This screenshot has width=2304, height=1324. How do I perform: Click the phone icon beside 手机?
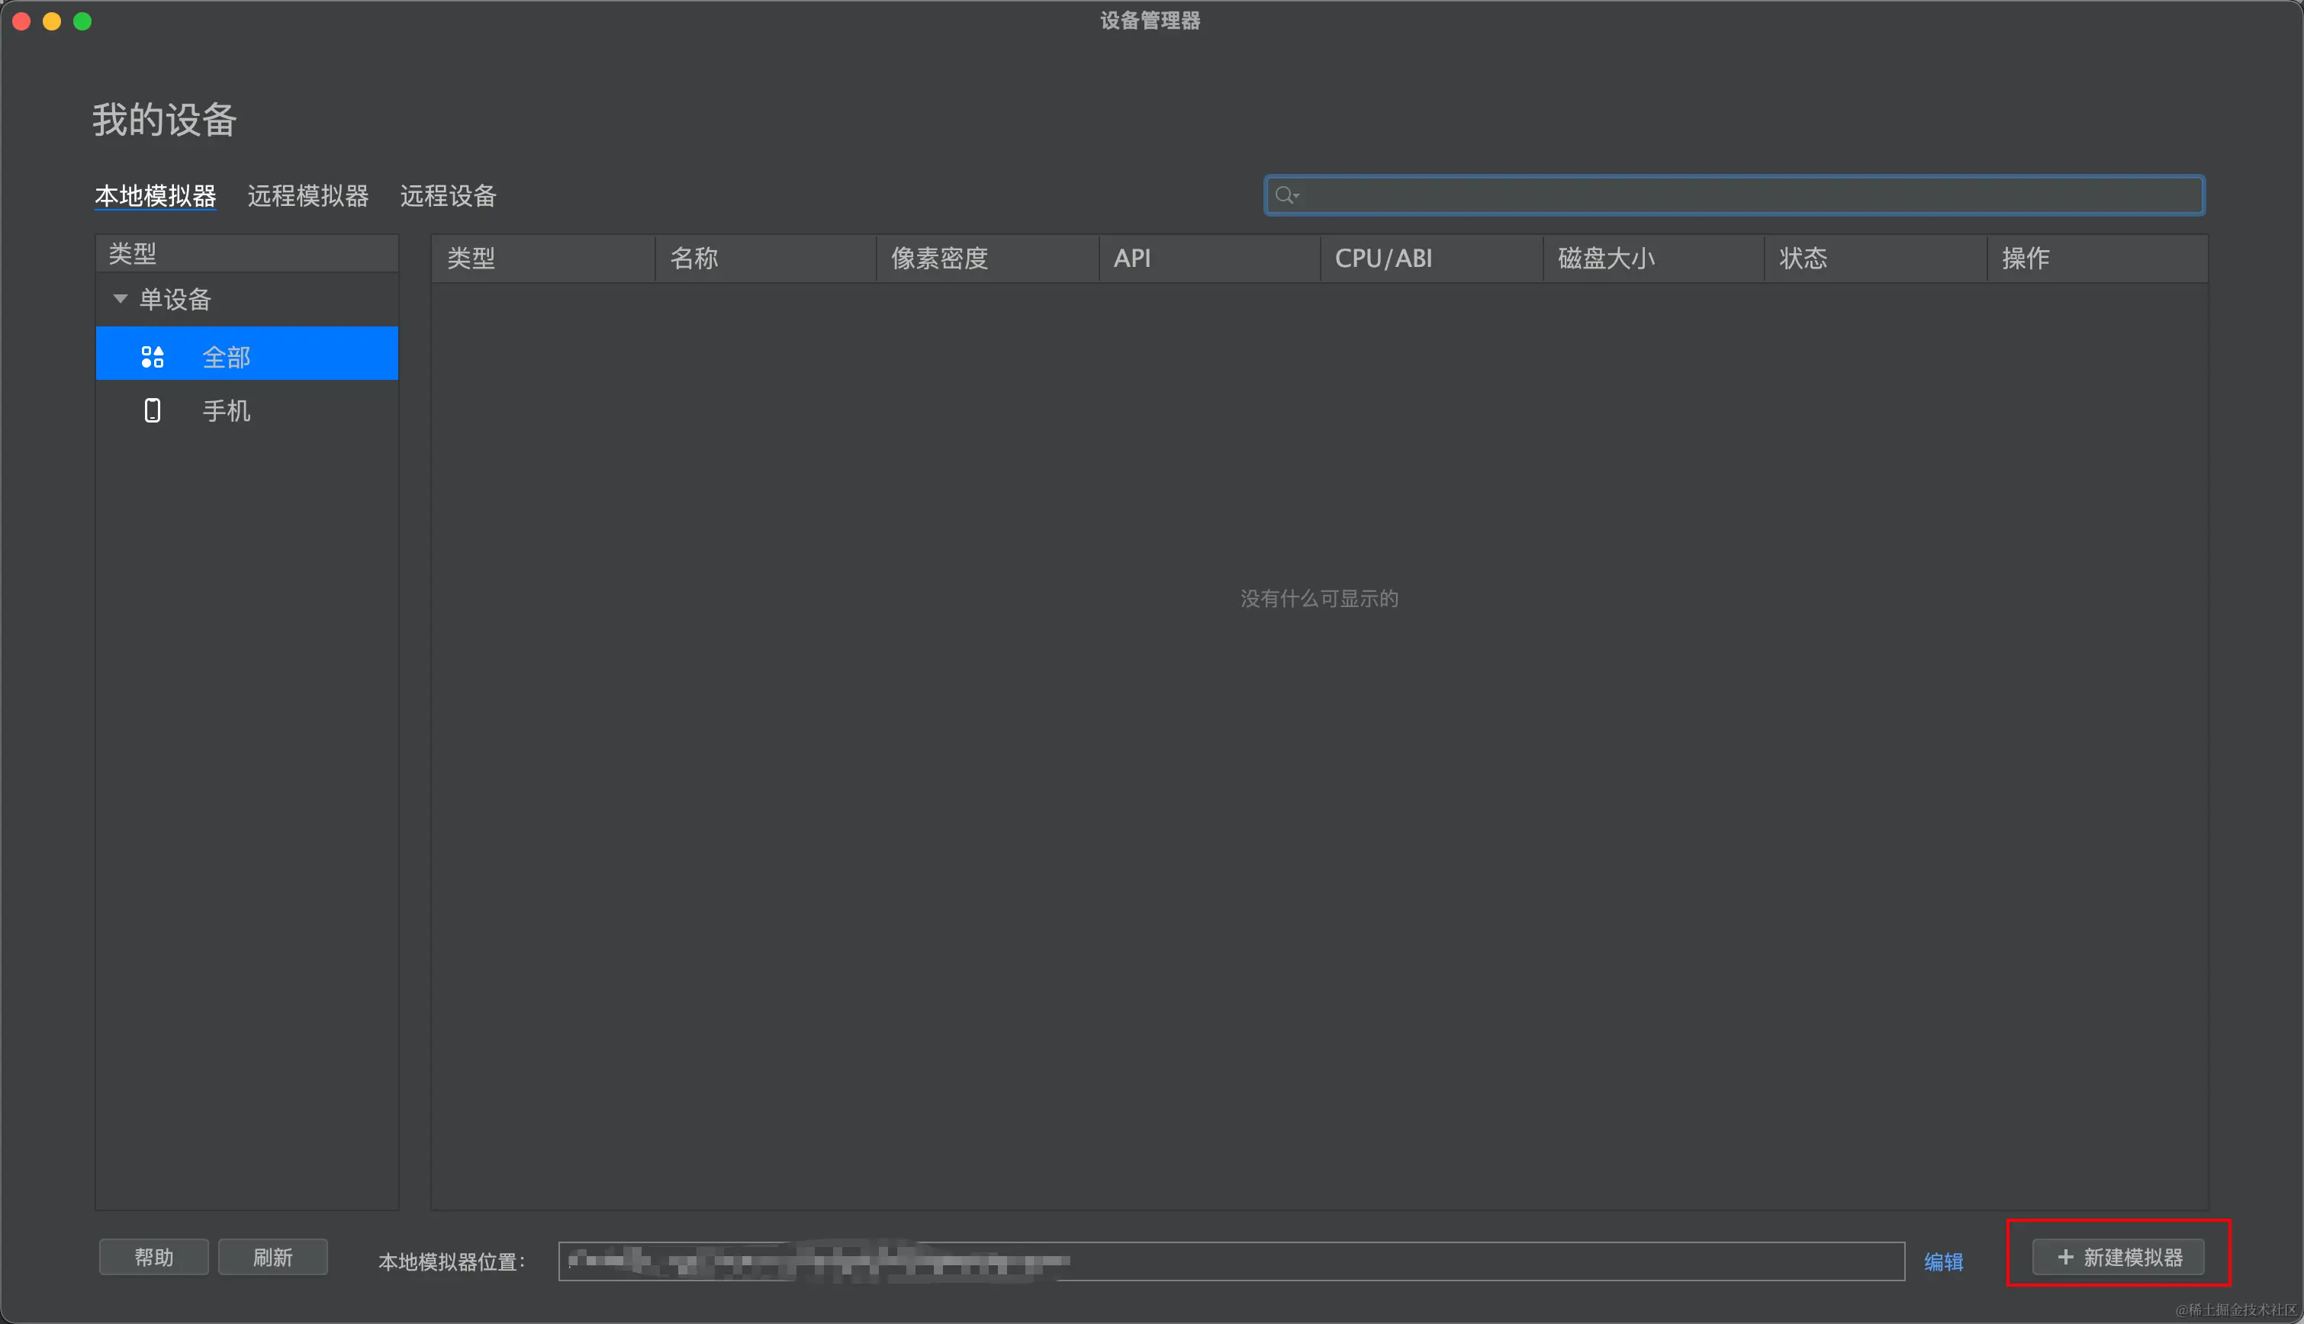click(x=152, y=411)
